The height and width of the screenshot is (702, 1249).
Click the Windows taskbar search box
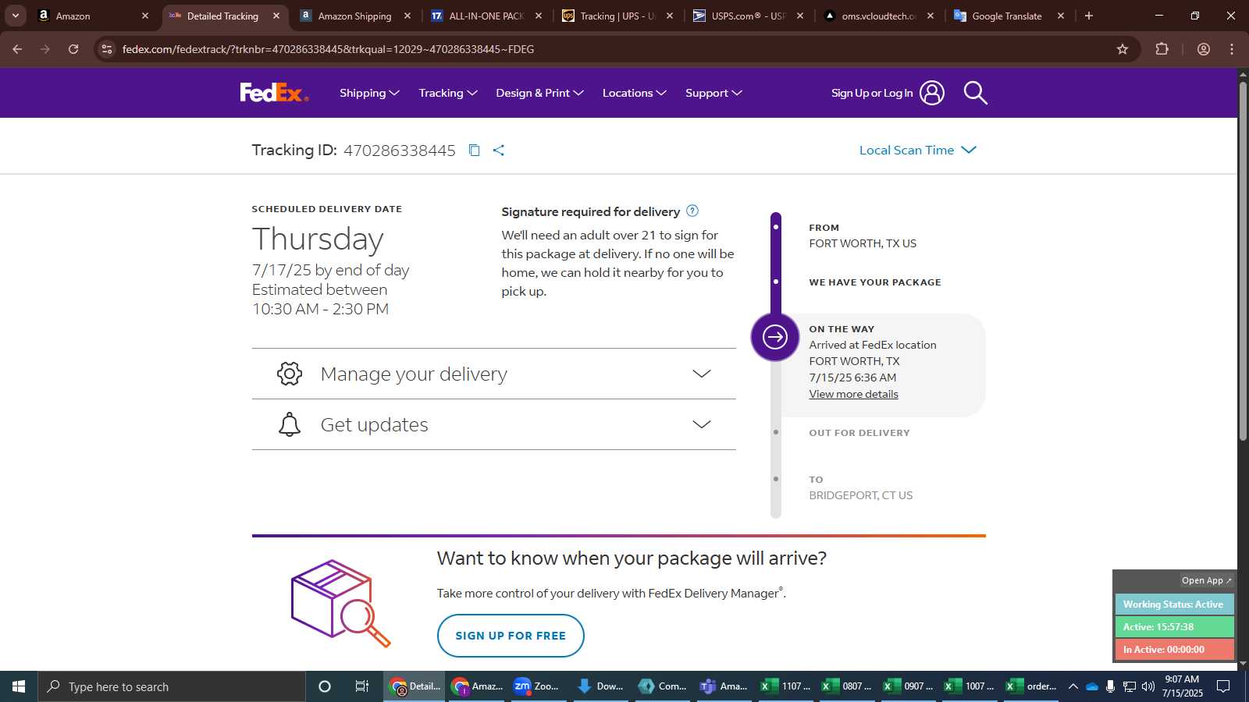(172, 686)
